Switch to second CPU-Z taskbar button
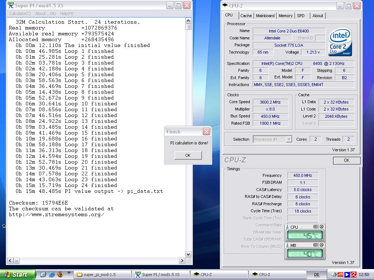The width and height of the screenshot is (374, 280). 278,275
